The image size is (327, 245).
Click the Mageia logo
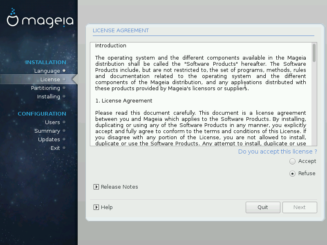(40, 18)
